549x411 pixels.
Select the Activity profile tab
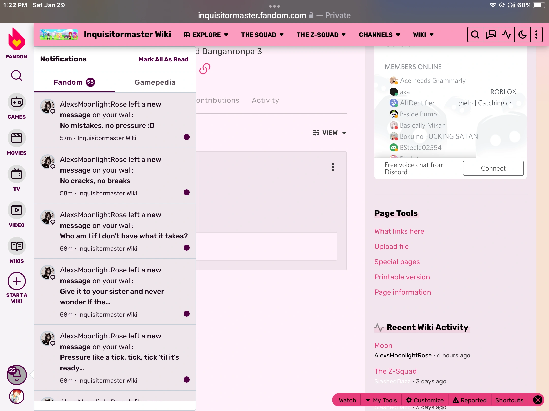(x=265, y=100)
